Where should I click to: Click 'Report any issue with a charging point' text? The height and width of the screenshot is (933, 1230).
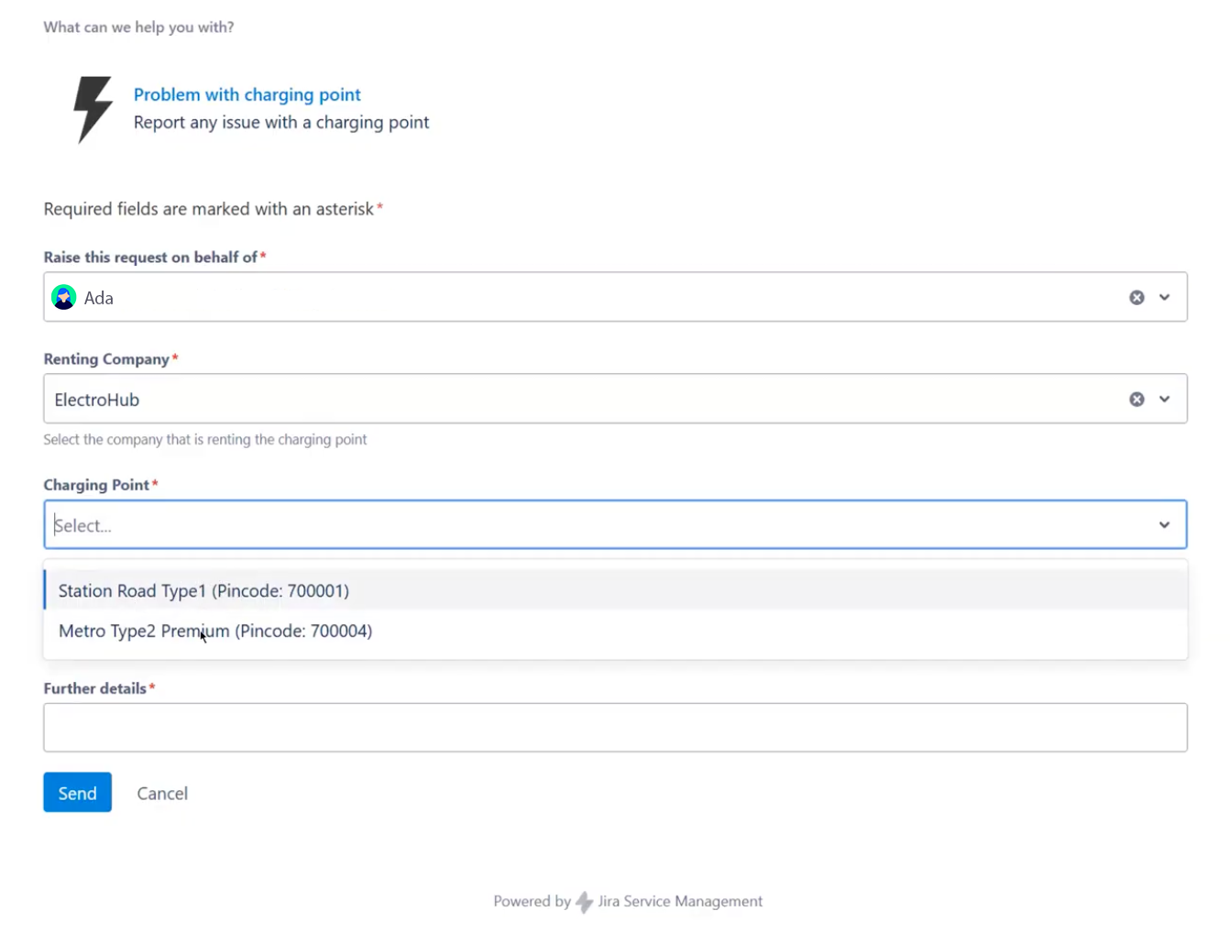281,122
